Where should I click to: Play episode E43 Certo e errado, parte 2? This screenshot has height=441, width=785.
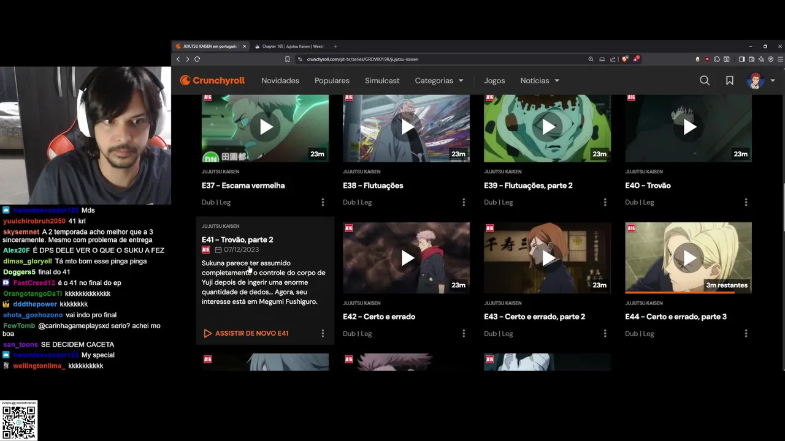point(547,258)
